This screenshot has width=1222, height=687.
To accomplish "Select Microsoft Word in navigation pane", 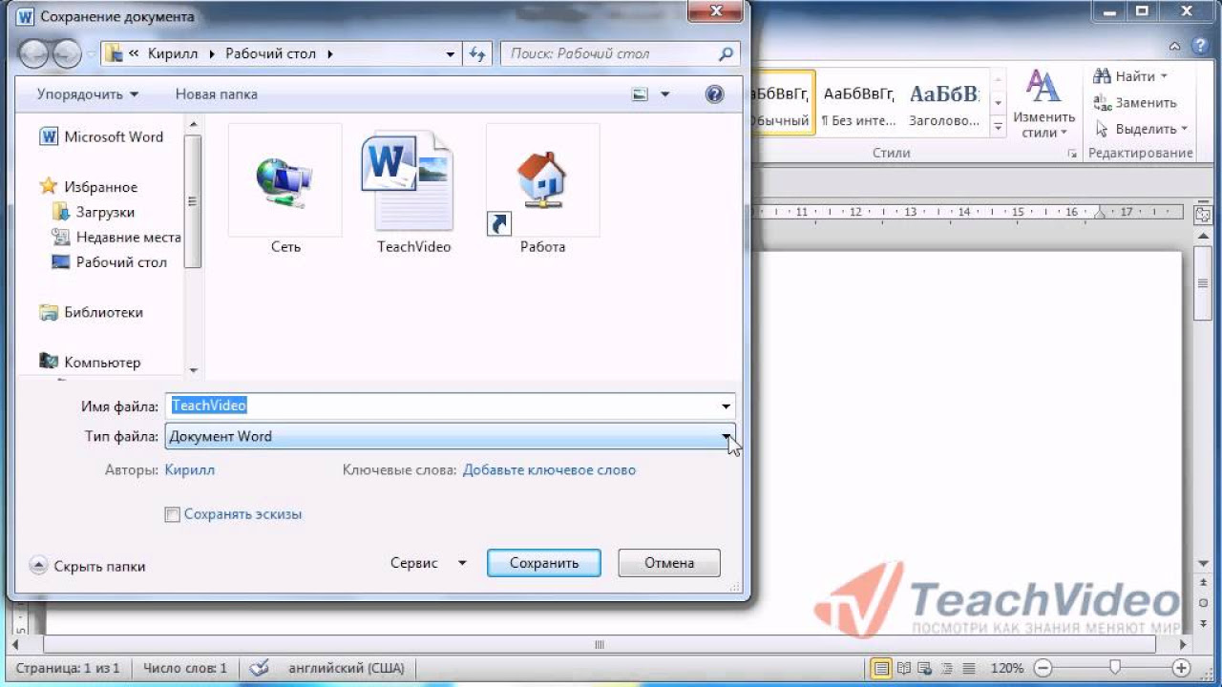I will 102,136.
